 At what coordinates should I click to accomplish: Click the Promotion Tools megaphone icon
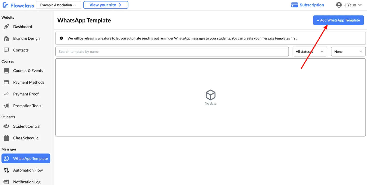tap(6, 106)
